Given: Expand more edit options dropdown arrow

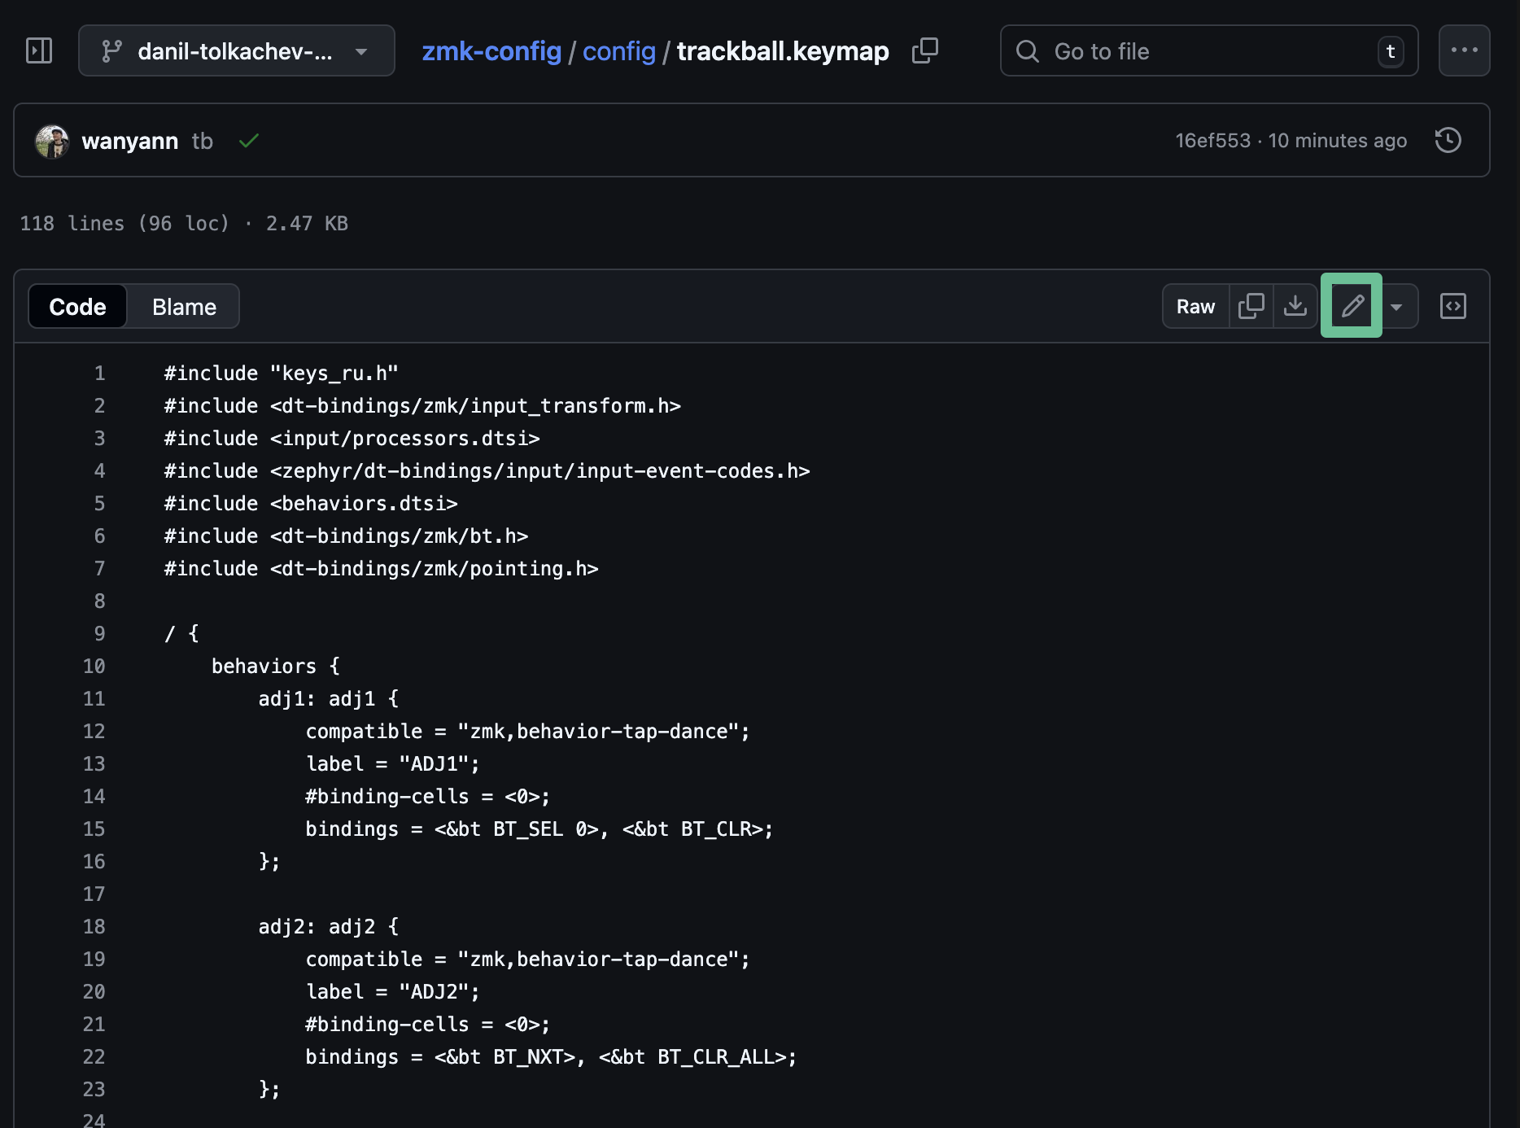Looking at the screenshot, I should 1396,307.
